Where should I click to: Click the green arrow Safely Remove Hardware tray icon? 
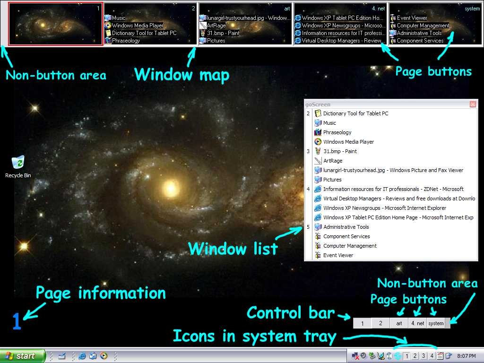(x=372, y=356)
